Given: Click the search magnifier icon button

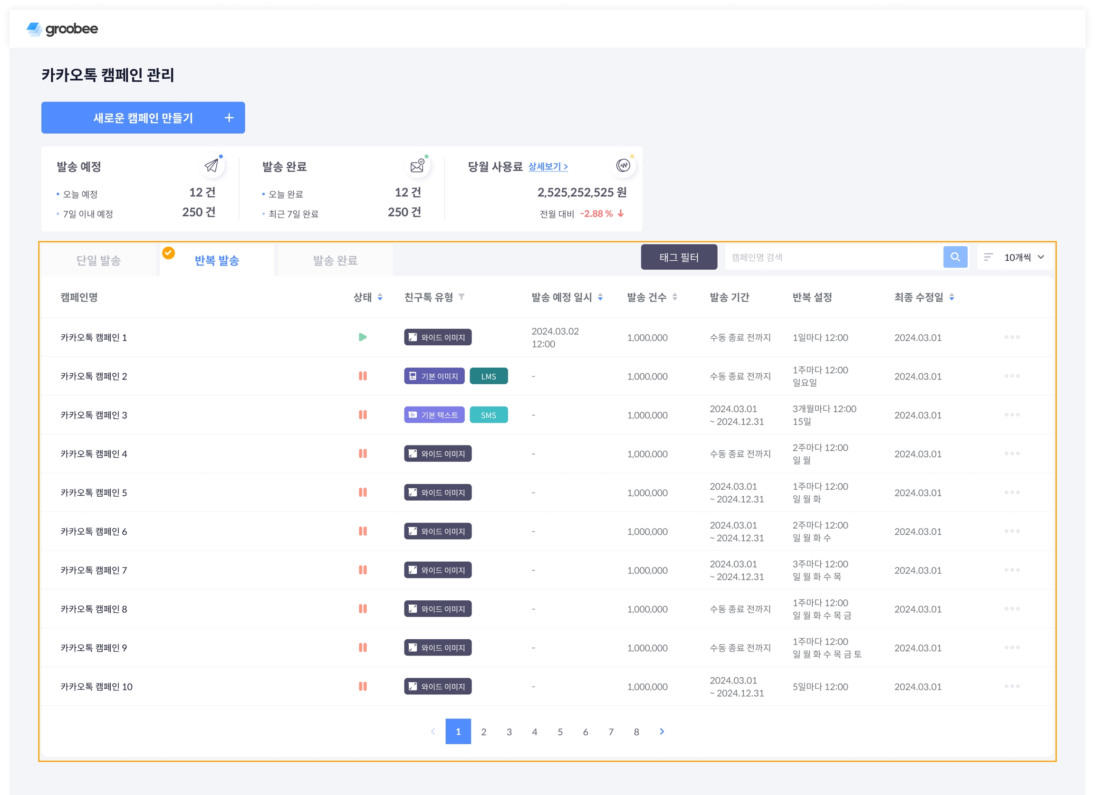Looking at the screenshot, I should tap(955, 257).
